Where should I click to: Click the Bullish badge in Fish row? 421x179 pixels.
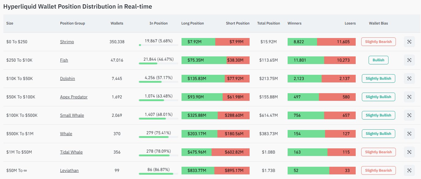378,60
